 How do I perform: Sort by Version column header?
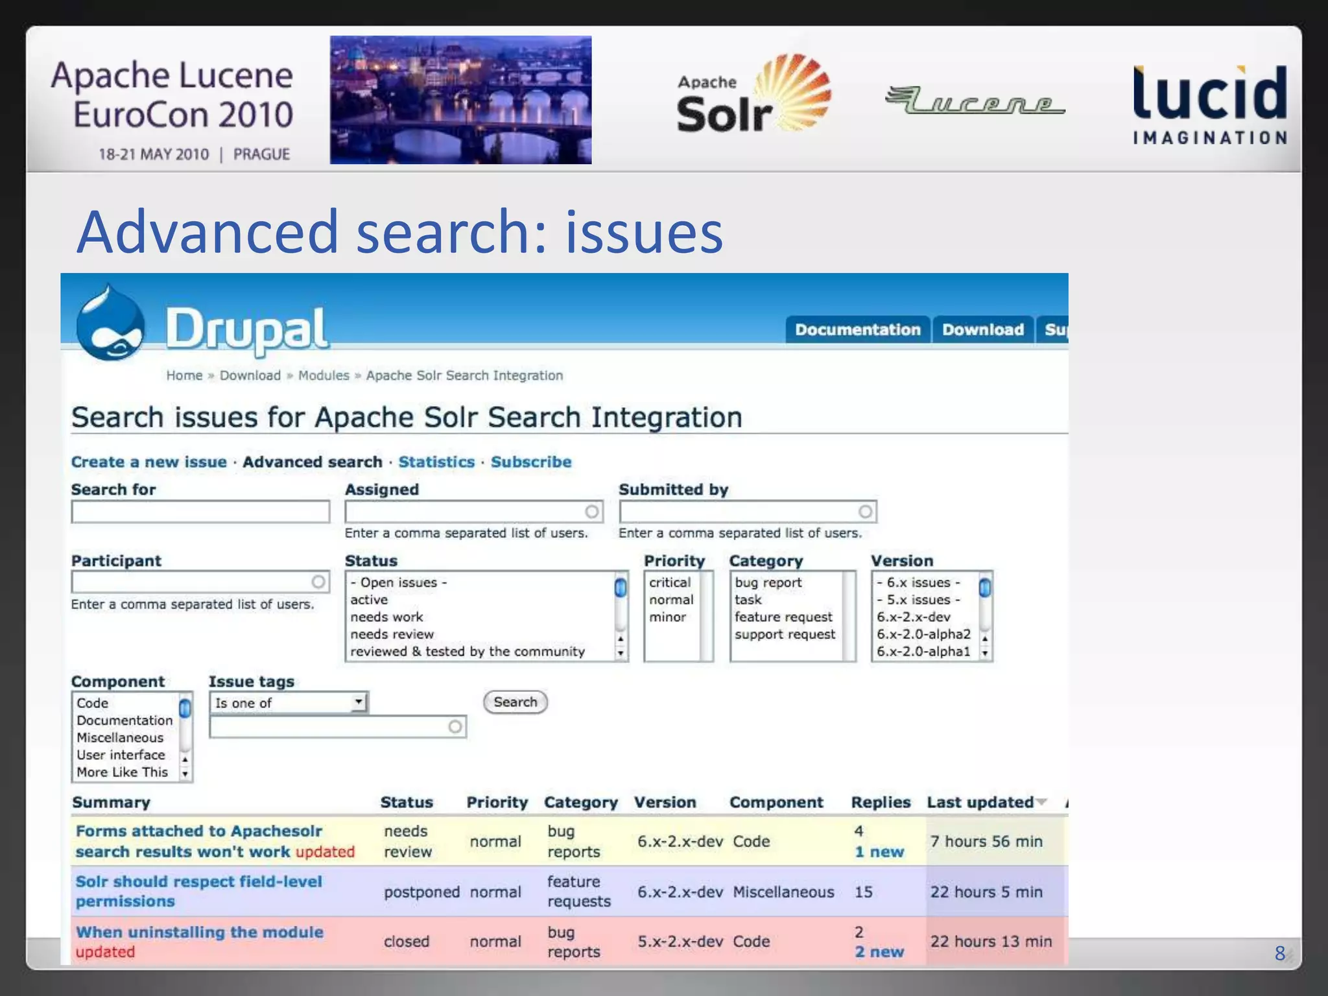(x=665, y=802)
